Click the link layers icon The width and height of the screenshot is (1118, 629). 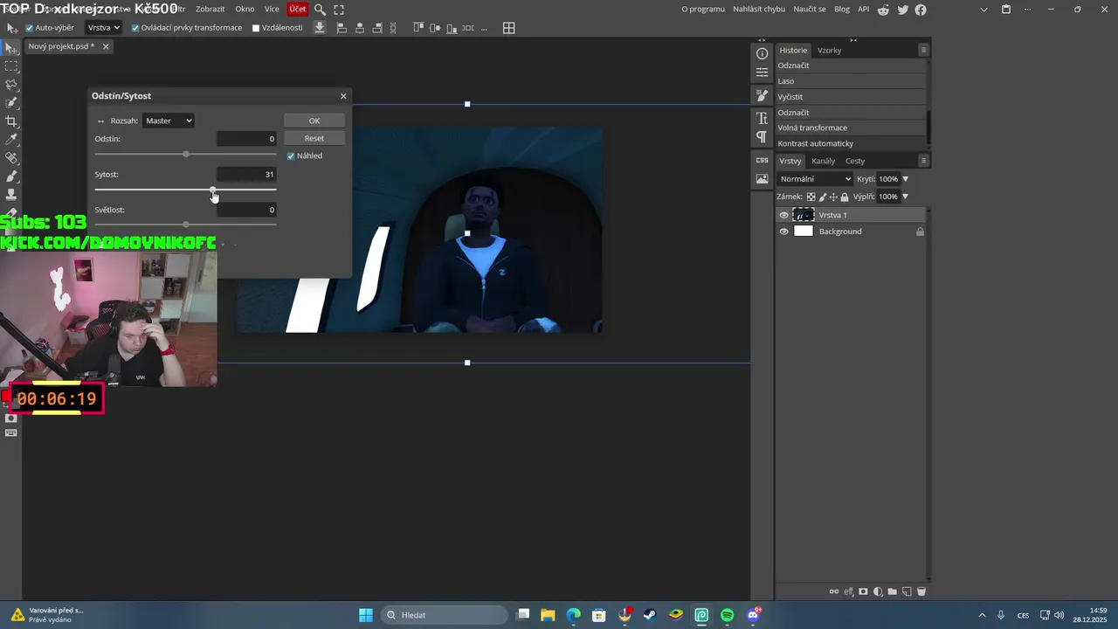click(x=834, y=591)
